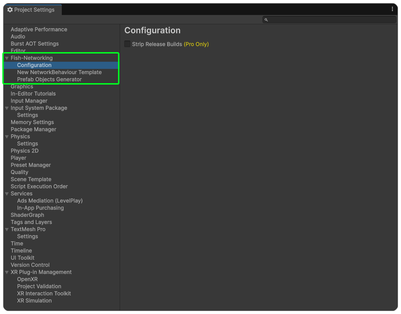Enable Strip Release Builds checkbox

click(127, 44)
